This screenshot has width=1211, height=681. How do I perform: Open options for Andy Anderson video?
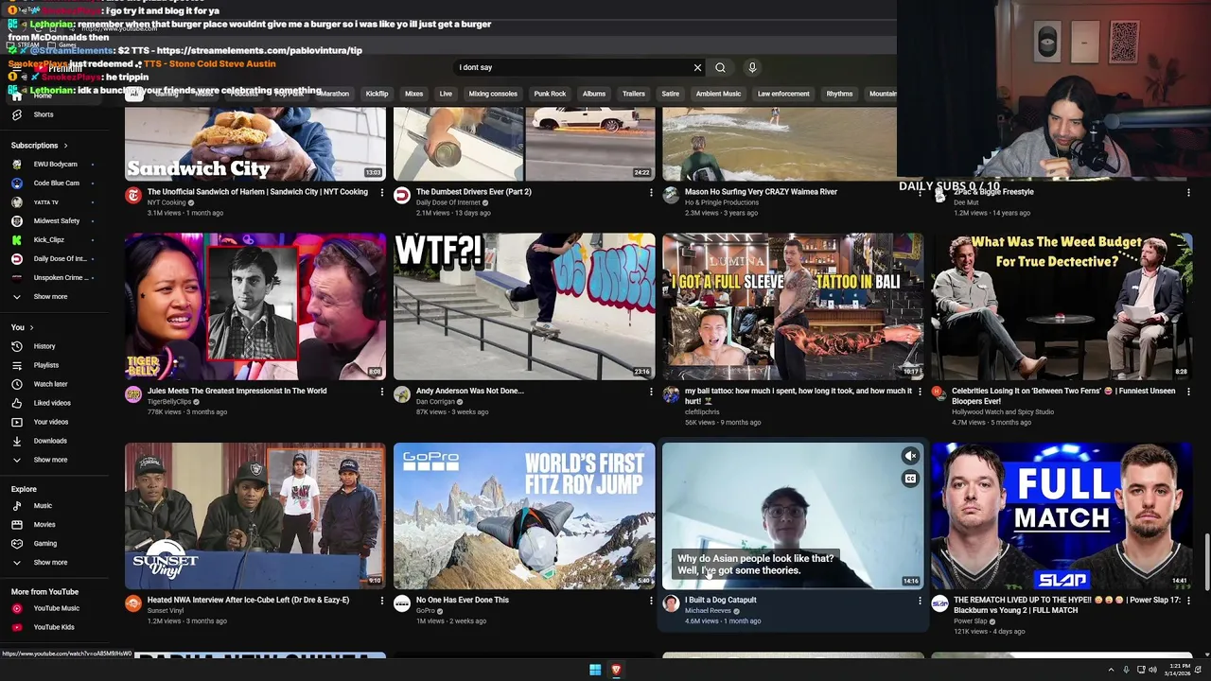[x=651, y=391]
